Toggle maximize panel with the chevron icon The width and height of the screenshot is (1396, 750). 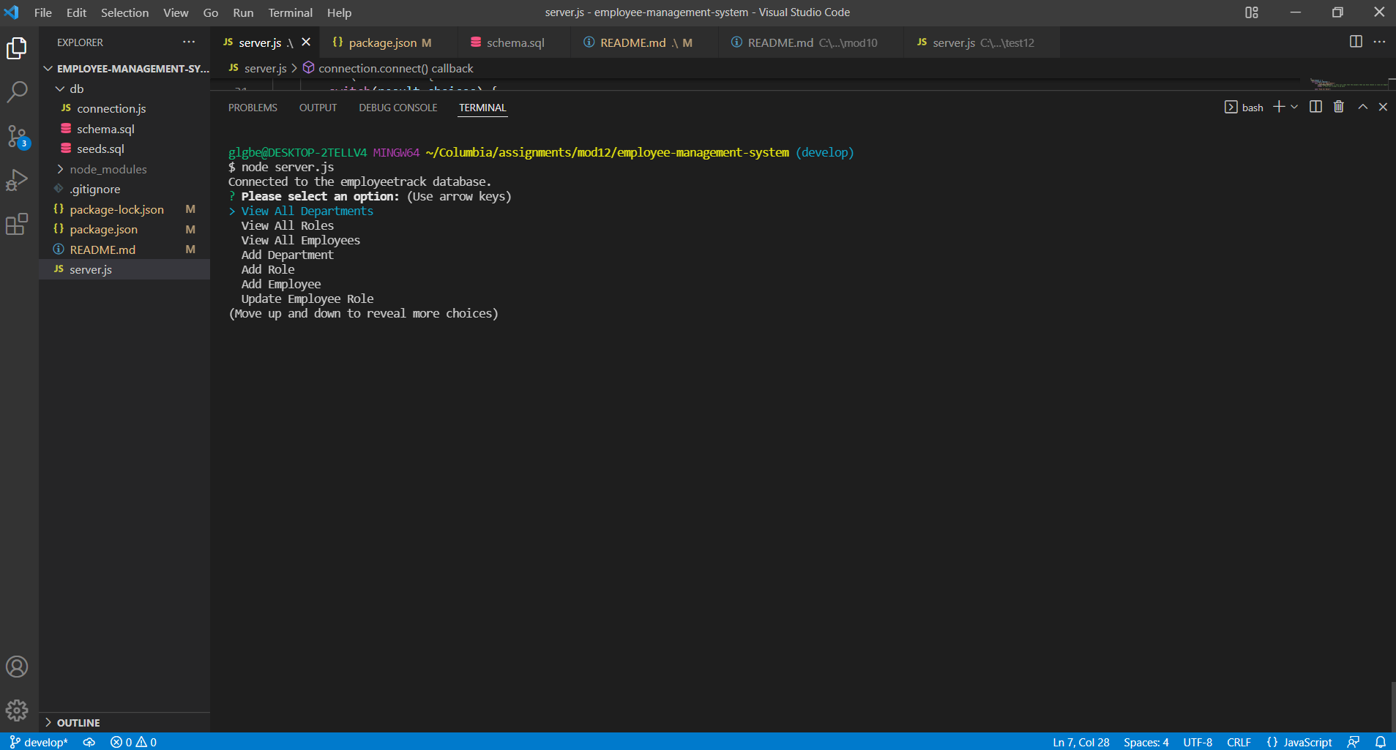[1362, 107]
